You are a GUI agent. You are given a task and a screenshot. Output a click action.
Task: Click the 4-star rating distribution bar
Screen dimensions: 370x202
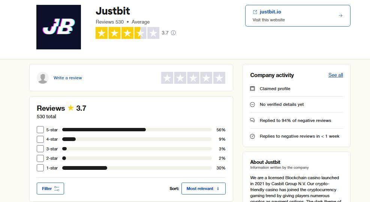click(137, 139)
